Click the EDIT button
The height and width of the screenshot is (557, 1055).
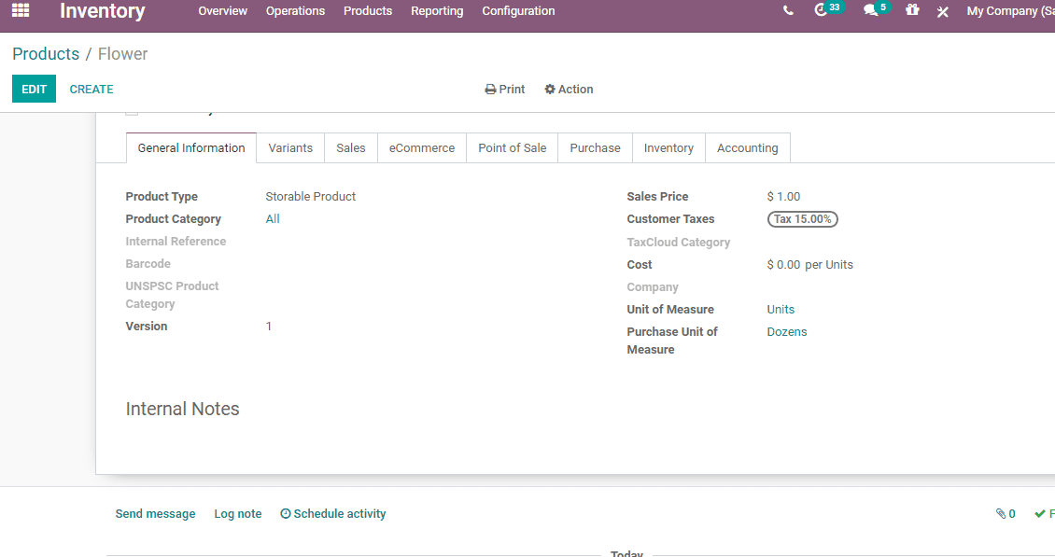point(34,89)
